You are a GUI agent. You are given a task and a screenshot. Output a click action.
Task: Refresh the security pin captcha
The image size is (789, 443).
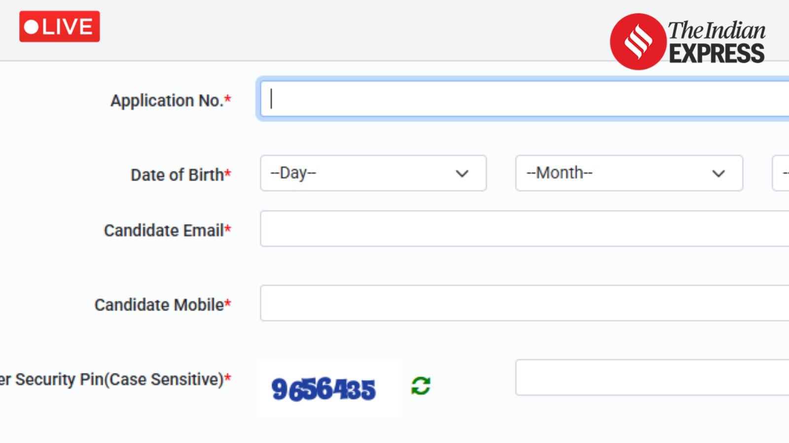(x=421, y=386)
